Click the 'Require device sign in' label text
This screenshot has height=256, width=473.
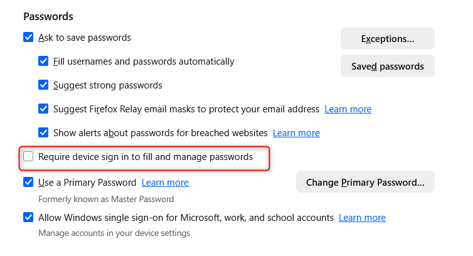[146, 157]
